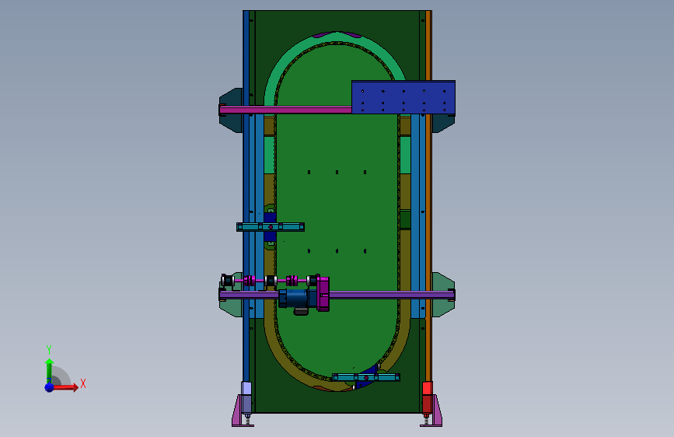The image size is (674, 437).
Task: Select the purple foot bracket at bottom left
Action: click(x=240, y=411)
